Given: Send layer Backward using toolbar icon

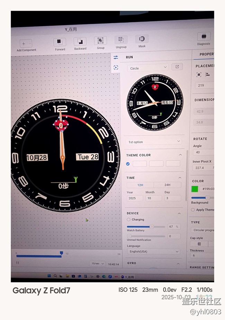Looking at the screenshot, I should pos(80,42).
